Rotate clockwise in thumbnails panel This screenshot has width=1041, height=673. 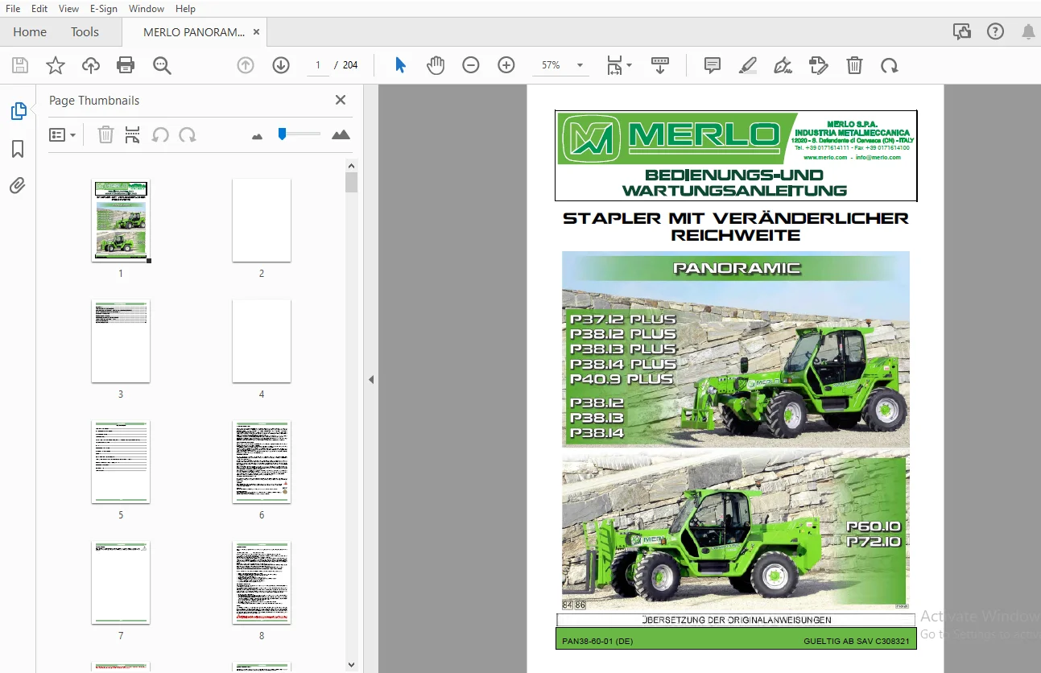tap(188, 135)
